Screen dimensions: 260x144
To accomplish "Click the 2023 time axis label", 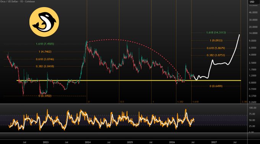I will point(45,142).
